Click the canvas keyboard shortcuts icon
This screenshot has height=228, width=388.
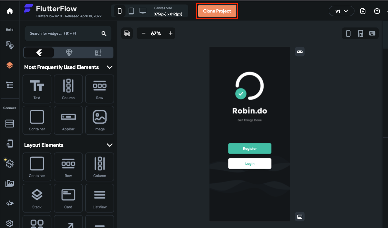coord(127,33)
